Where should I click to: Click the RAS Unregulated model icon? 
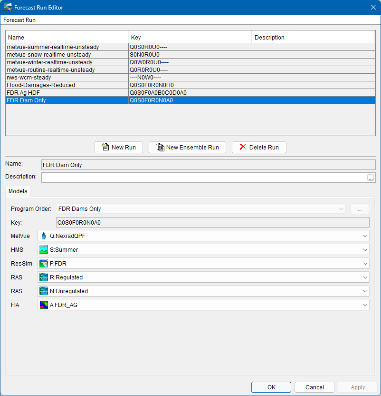(x=43, y=291)
